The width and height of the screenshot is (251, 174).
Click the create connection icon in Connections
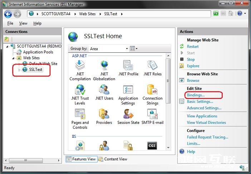tap(7, 39)
